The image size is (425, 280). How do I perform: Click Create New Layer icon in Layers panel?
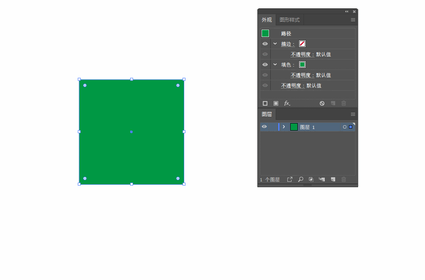pos(333,179)
